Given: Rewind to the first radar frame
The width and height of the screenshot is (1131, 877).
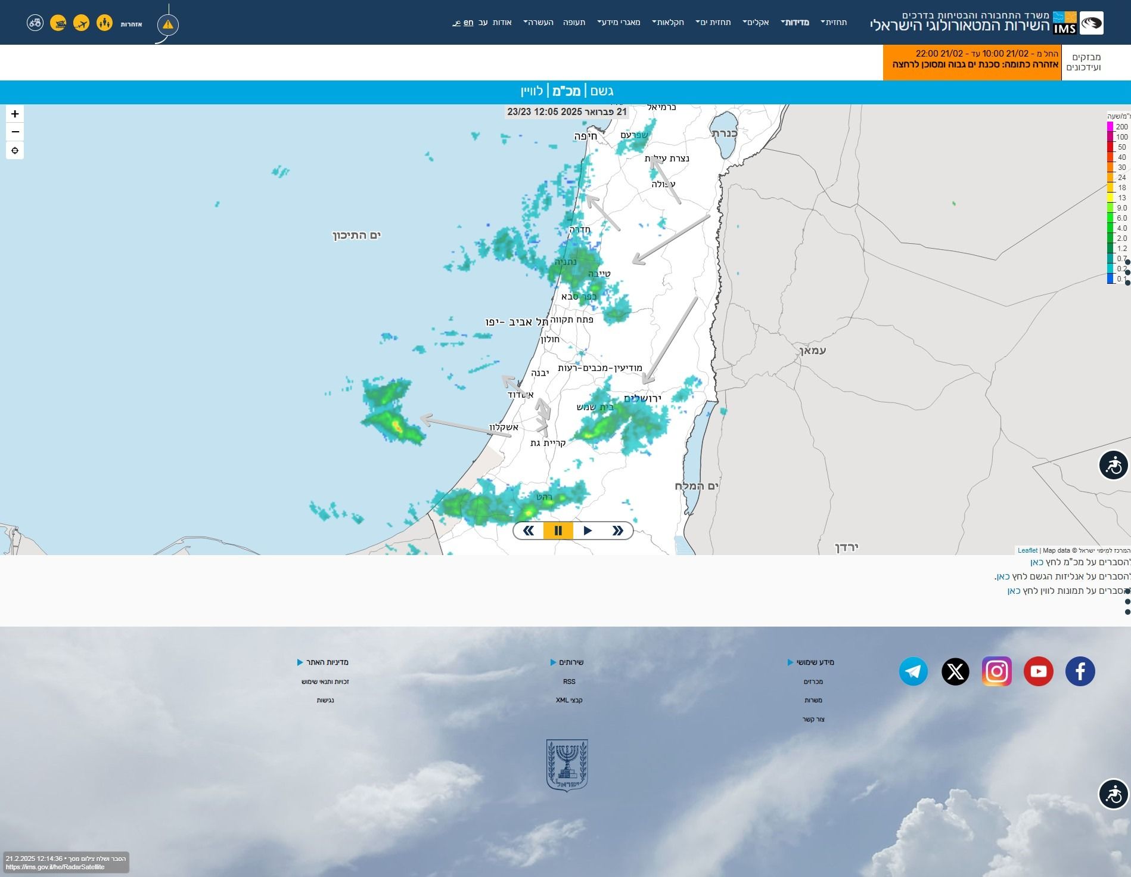Looking at the screenshot, I should (528, 531).
